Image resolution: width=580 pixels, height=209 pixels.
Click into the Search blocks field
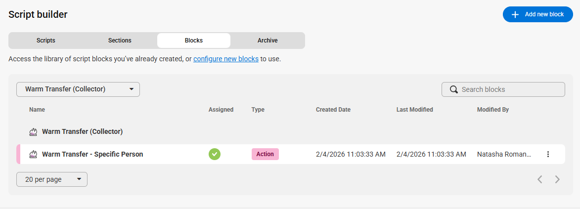[x=503, y=89]
